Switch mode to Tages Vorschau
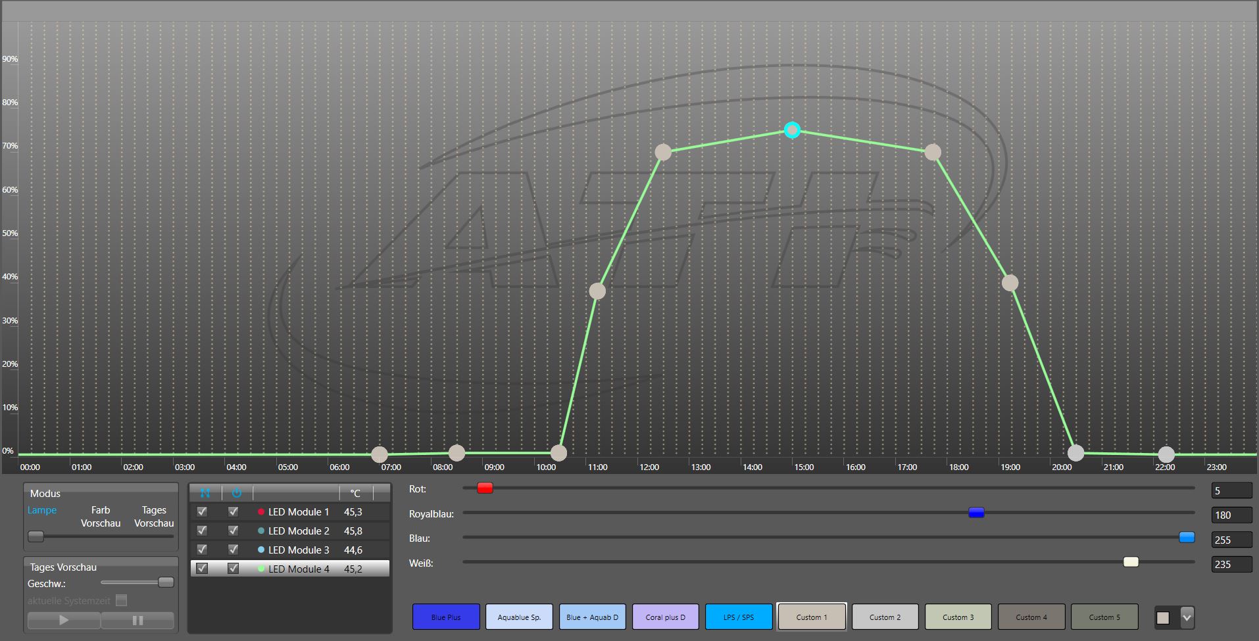 [154, 517]
